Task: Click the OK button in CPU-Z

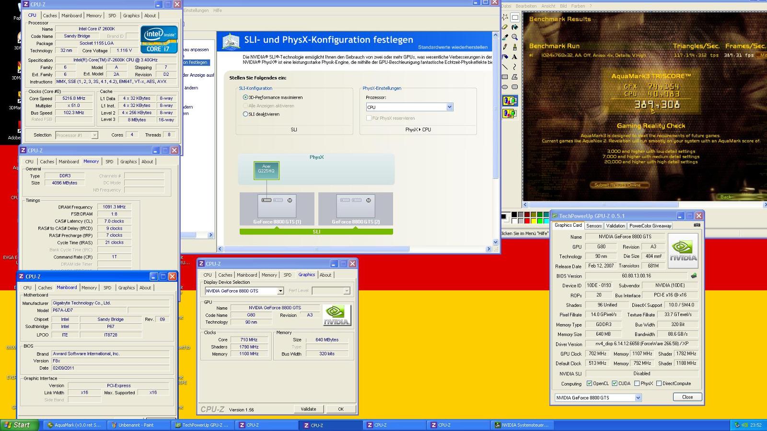Action: (x=340, y=409)
